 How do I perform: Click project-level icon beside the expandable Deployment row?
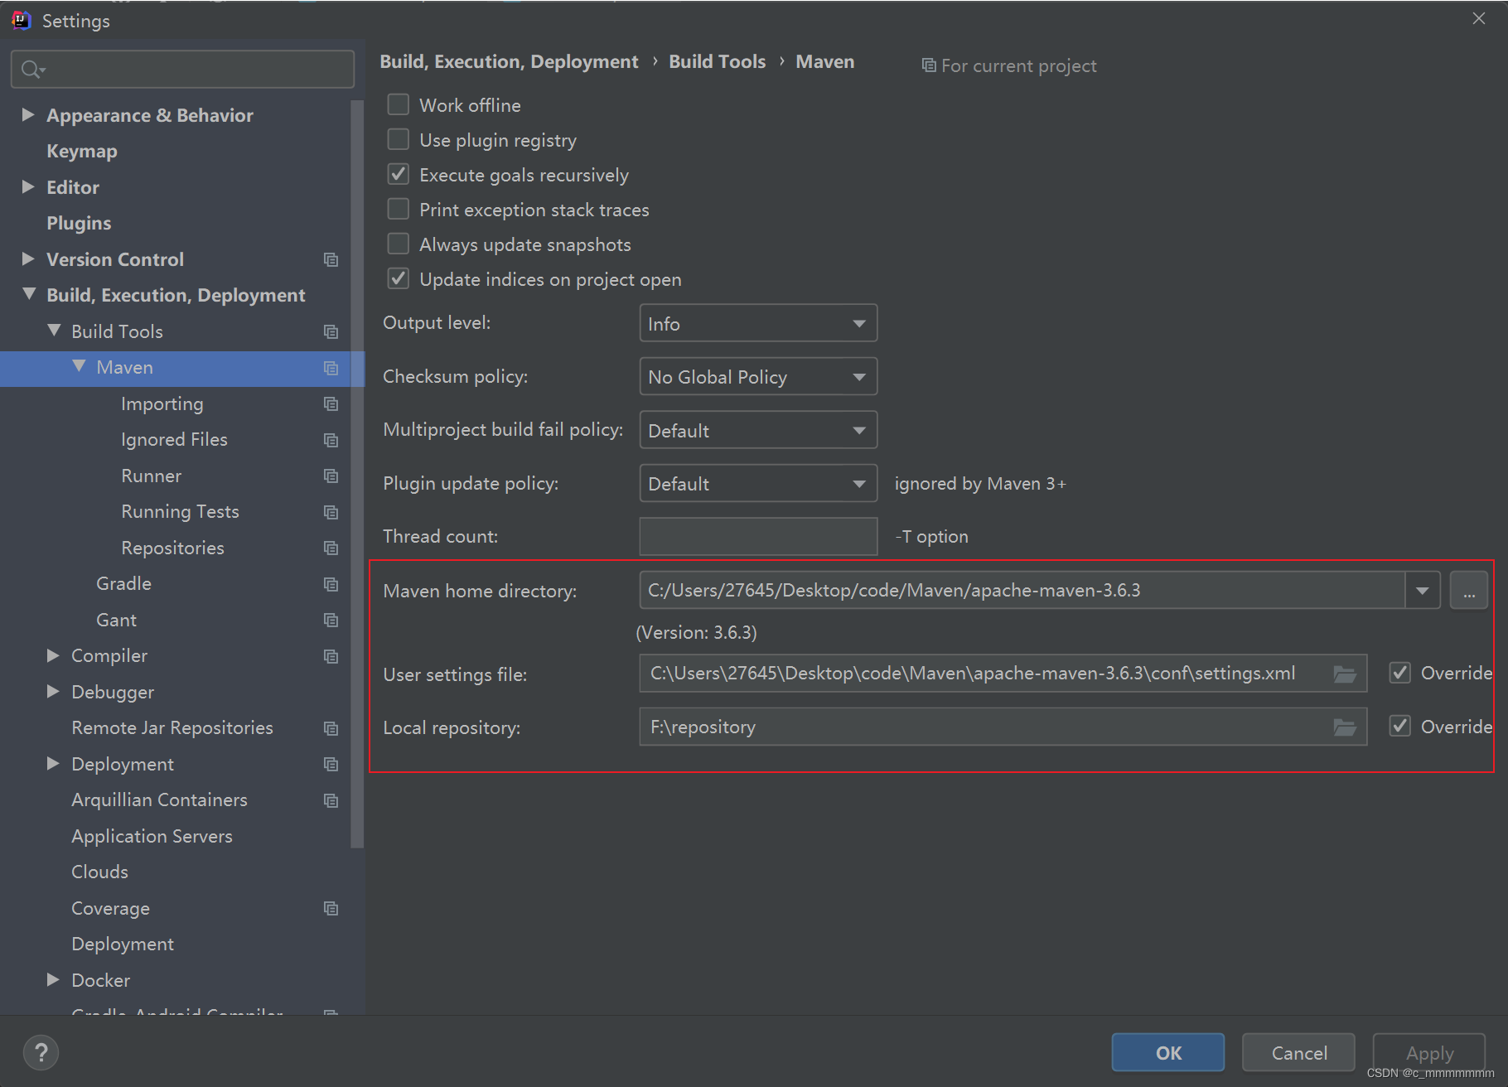pos(331,765)
